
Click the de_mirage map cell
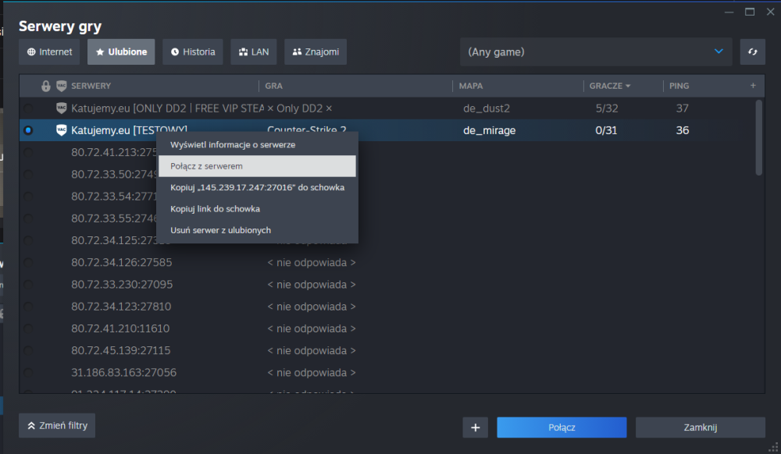489,130
